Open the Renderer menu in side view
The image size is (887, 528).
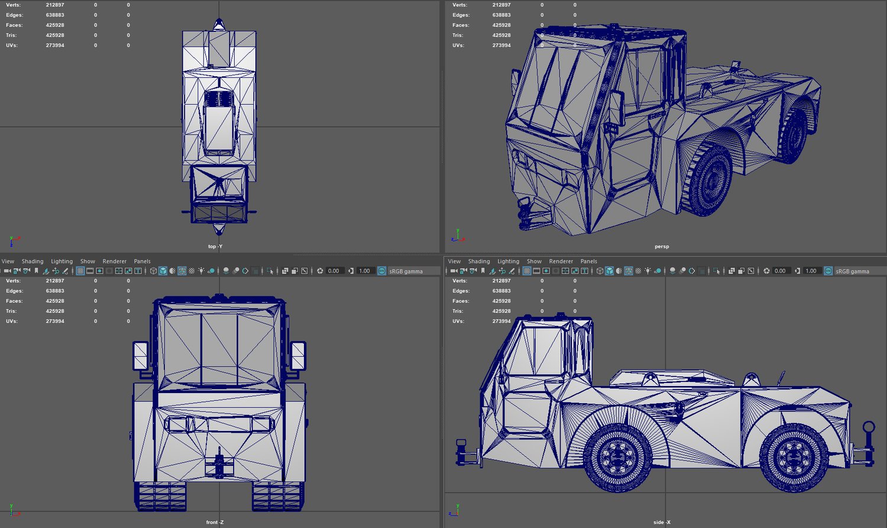[561, 261]
